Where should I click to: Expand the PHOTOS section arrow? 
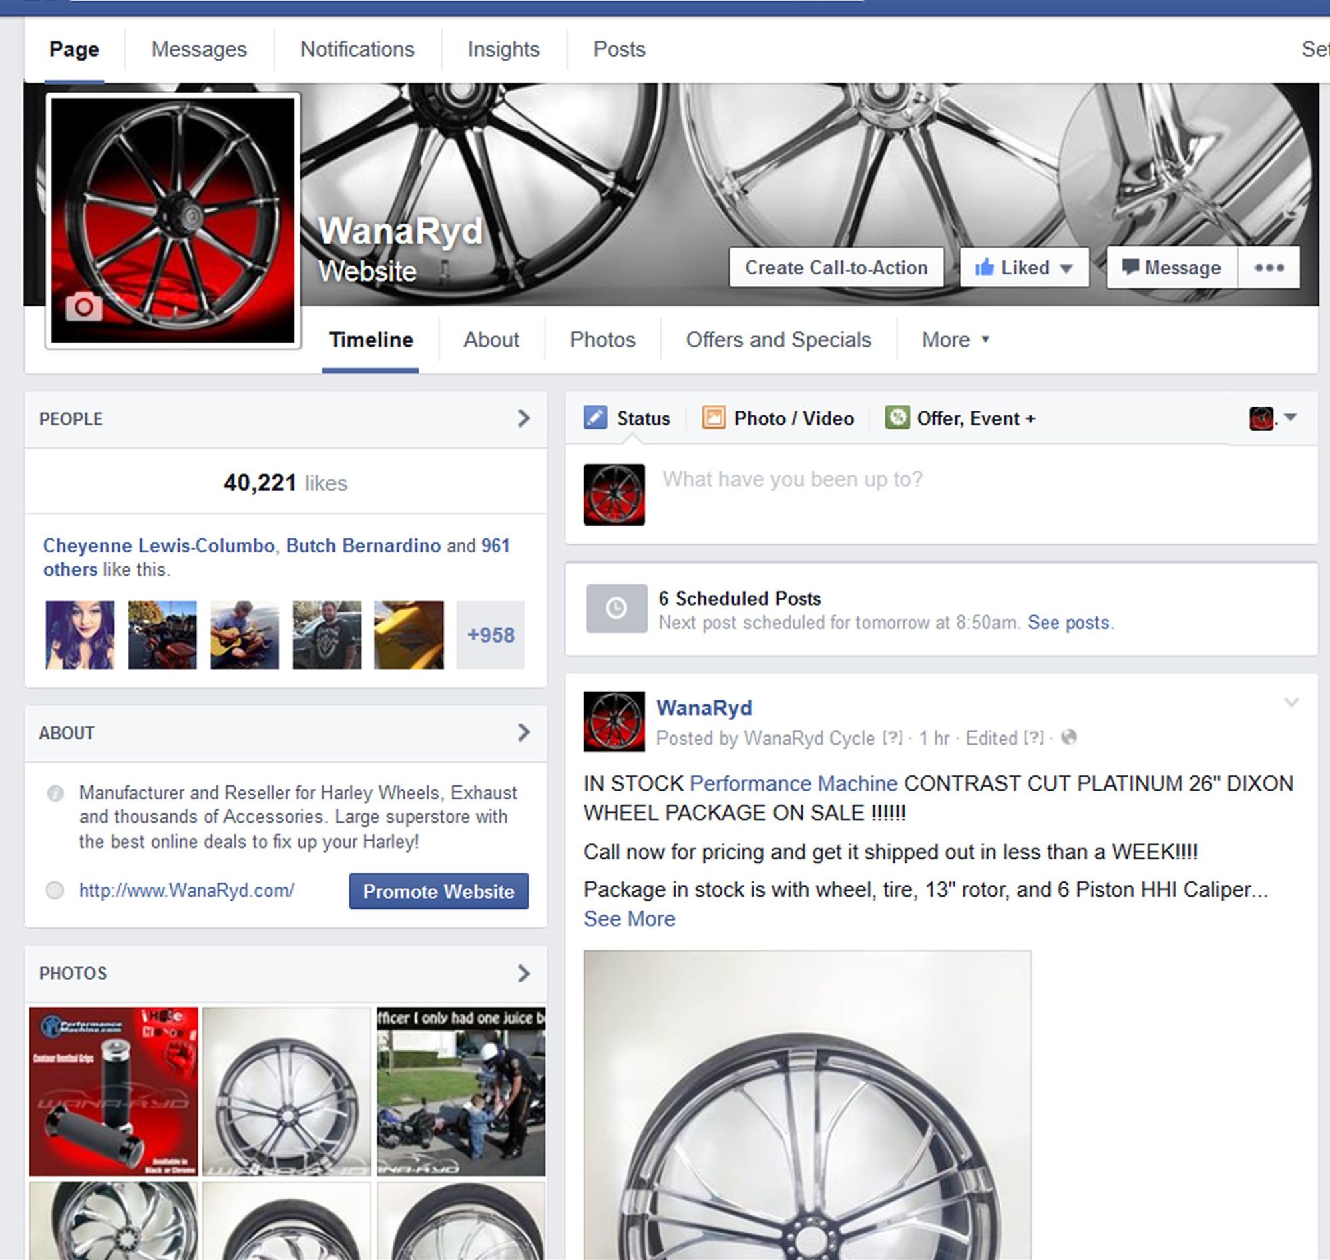click(x=524, y=973)
